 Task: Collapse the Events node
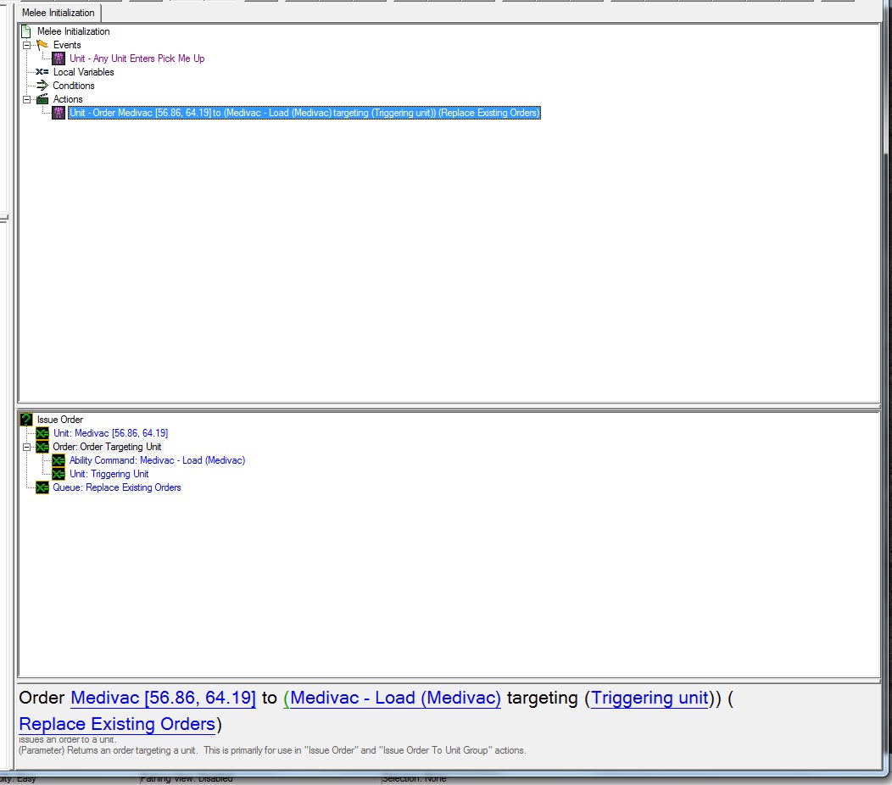[x=26, y=45]
